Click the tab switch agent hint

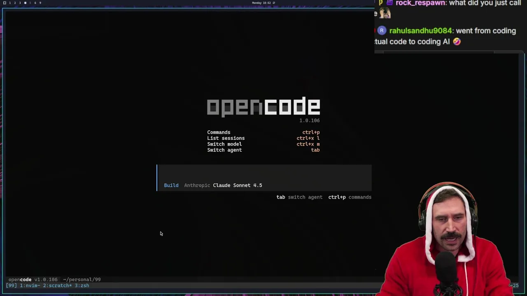[x=299, y=197]
